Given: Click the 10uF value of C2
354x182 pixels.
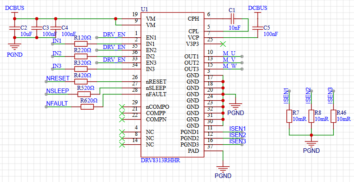Looking at the screenshot, I should pos(26,34).
